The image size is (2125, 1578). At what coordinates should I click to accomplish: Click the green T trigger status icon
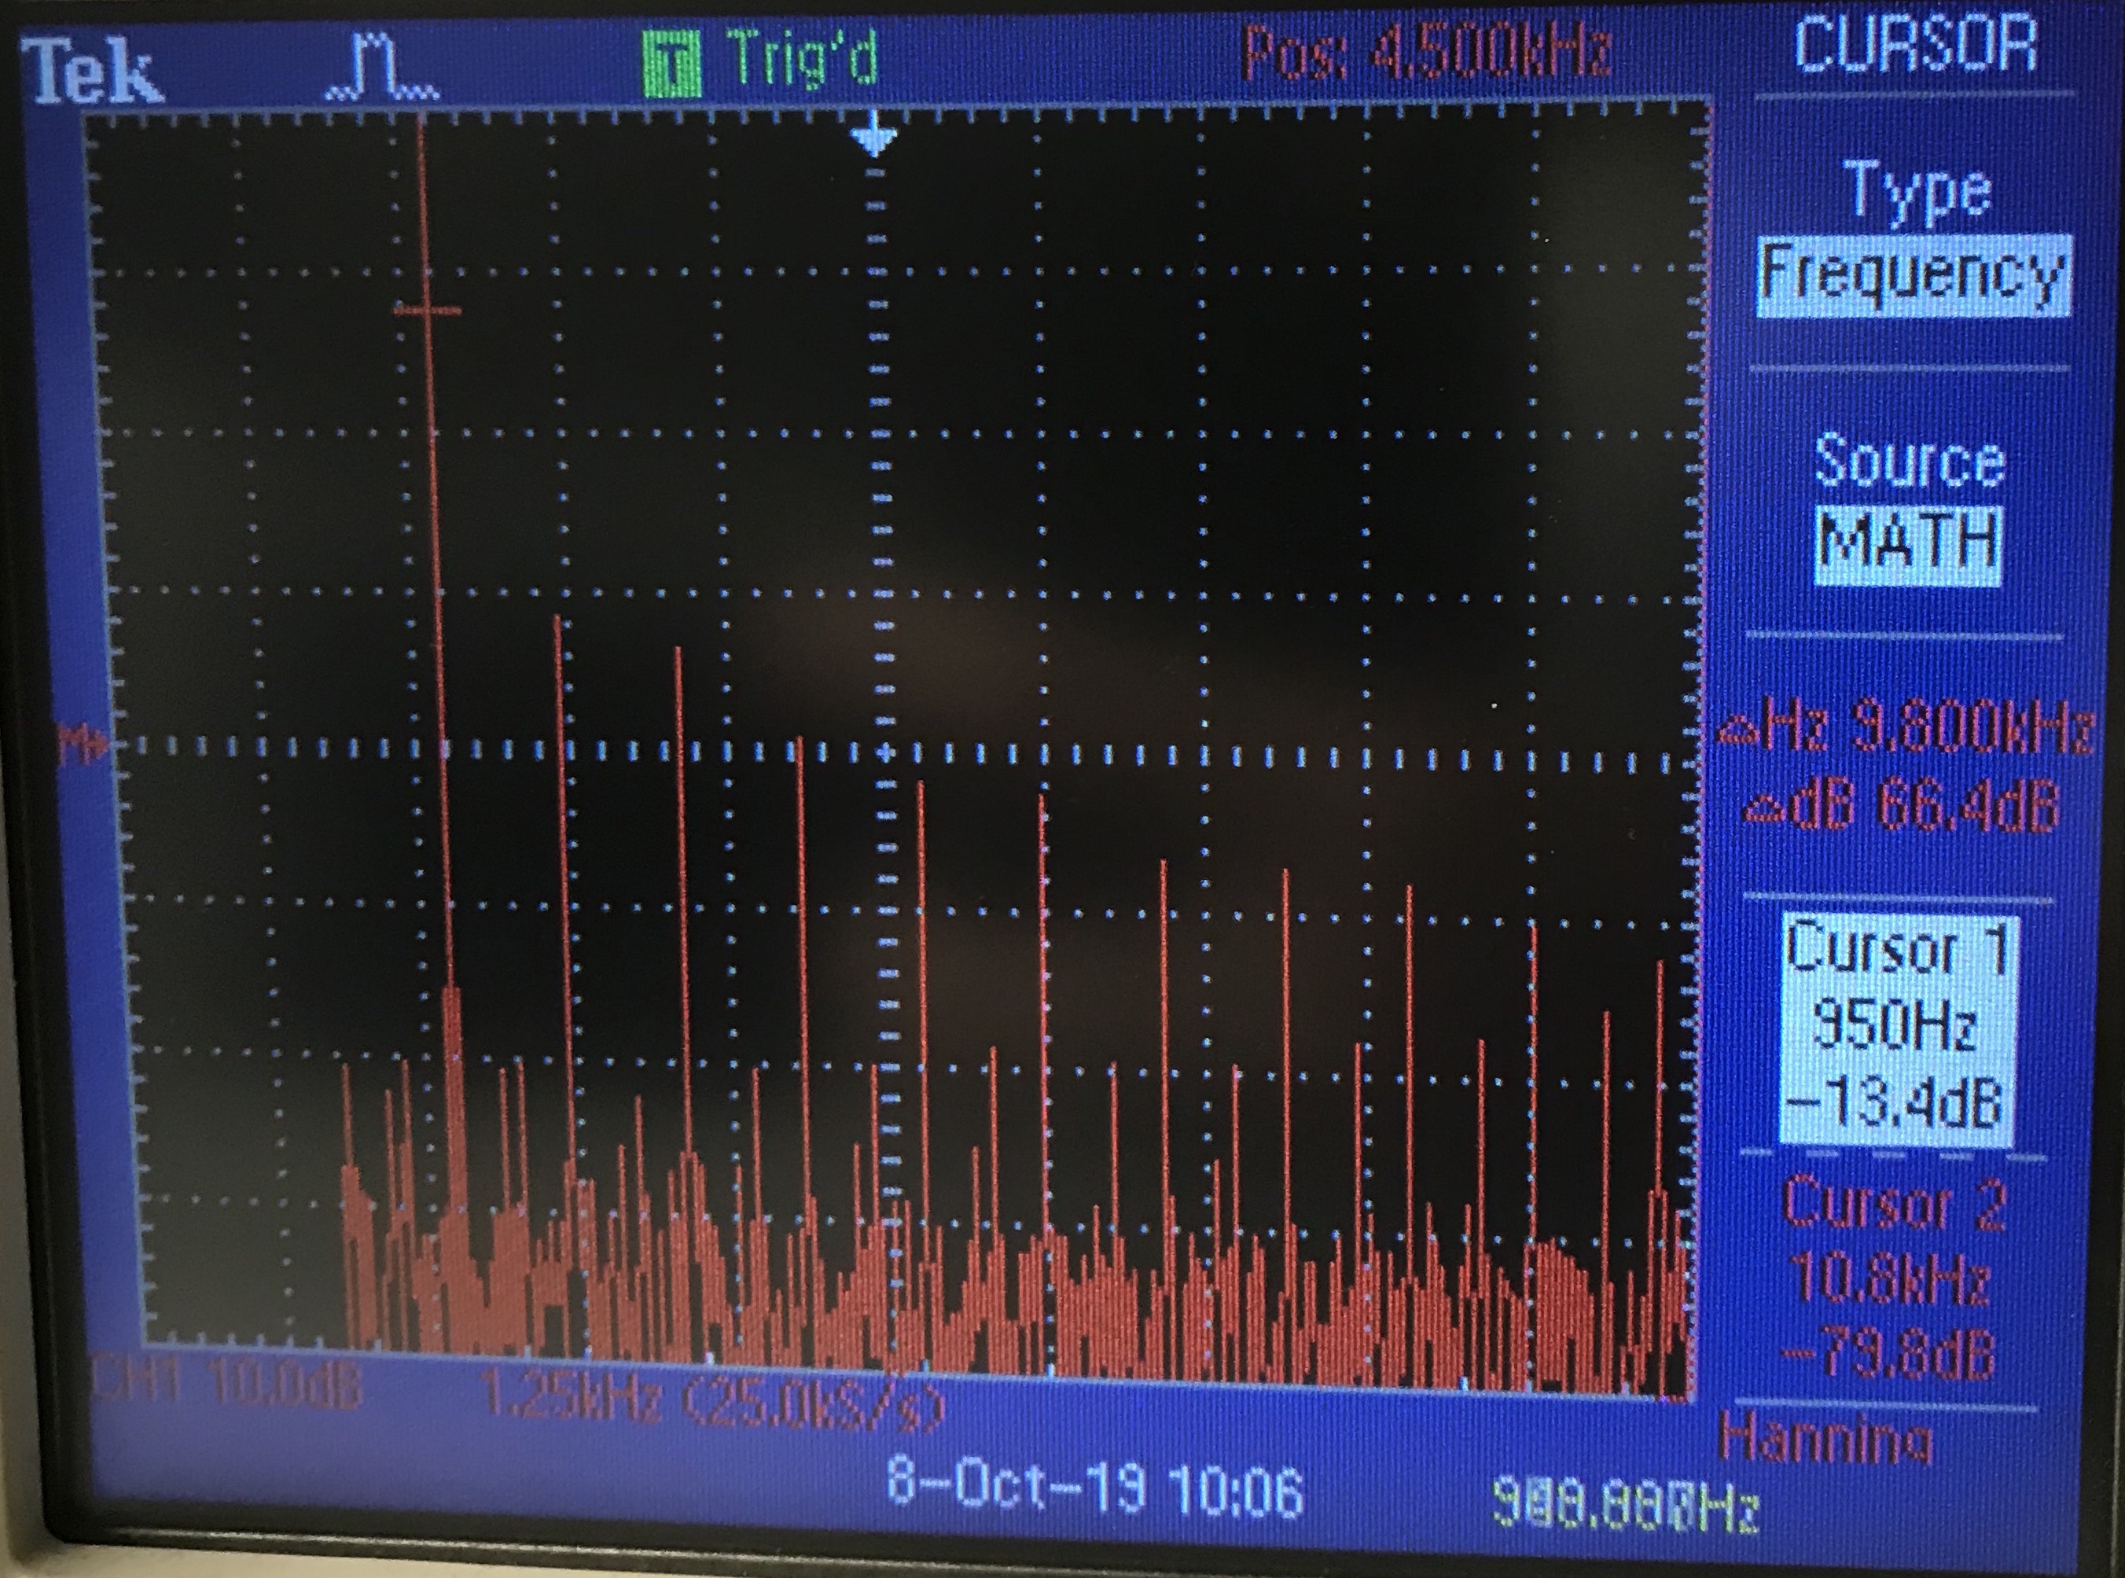click(671, 64)
